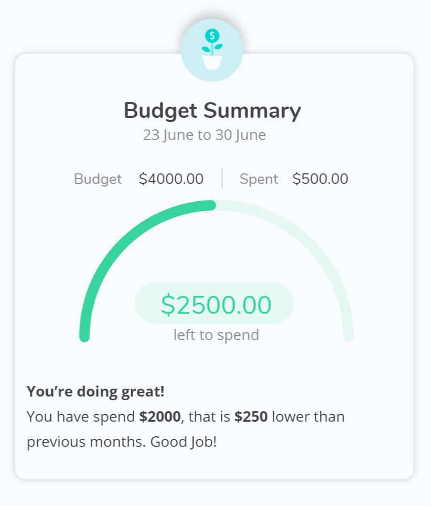The image size is (431, 506).
Task: Click the rounded tip of the green arc
Action: (211, 205)
